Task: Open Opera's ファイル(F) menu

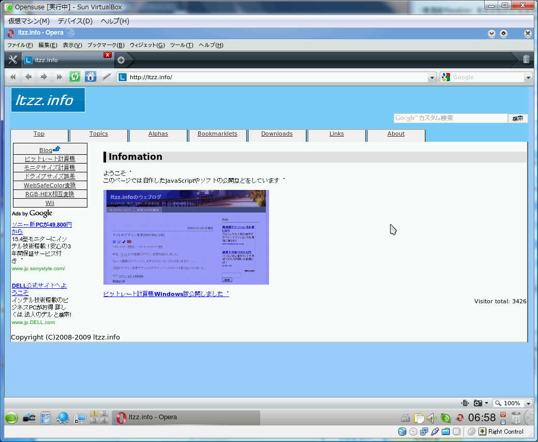Action: click(20, 45)
